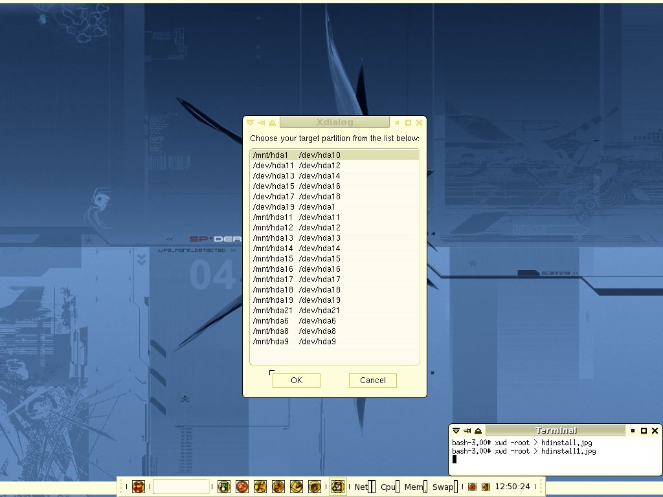The width and height of the screenshot is (663, 497).
Task: Focus the Terminal command prompt area
Action: tap(555, 456)
